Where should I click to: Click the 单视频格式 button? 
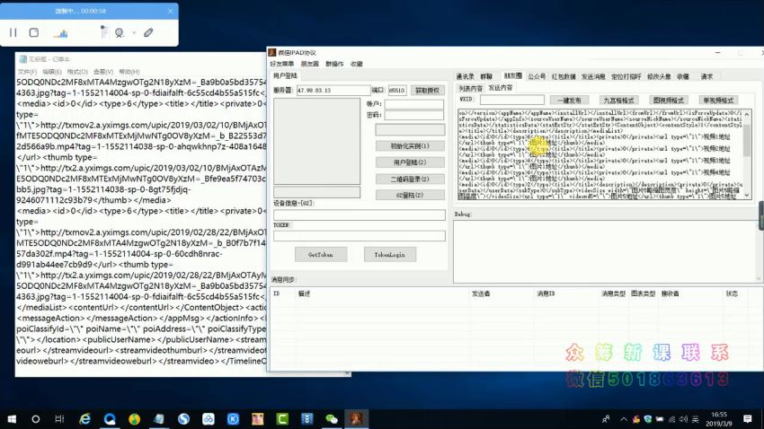[718, 101]
